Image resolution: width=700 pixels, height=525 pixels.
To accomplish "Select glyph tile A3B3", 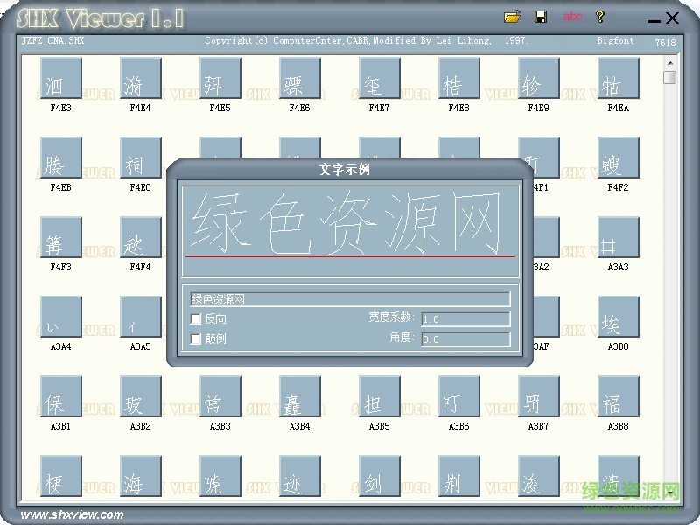I will coord(220,396).
